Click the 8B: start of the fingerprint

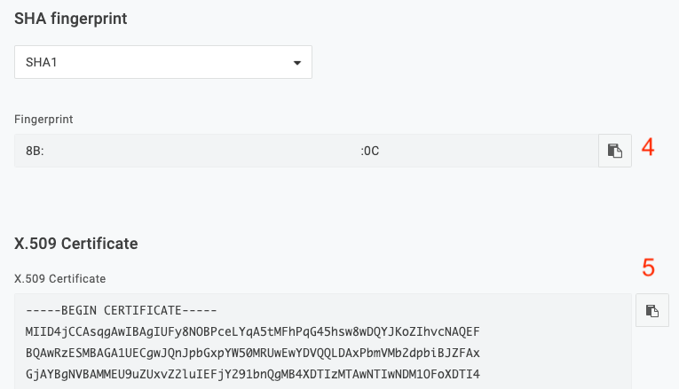point(35,151)
